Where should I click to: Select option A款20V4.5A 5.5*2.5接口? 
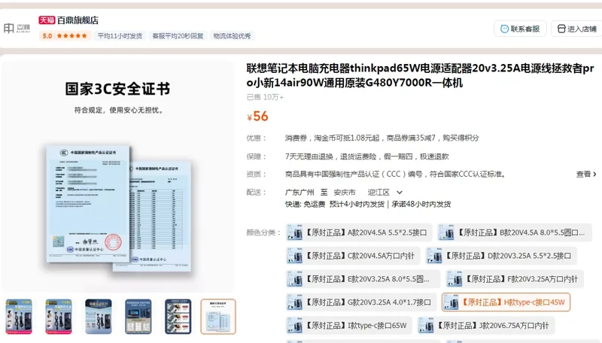pos(359,232)
